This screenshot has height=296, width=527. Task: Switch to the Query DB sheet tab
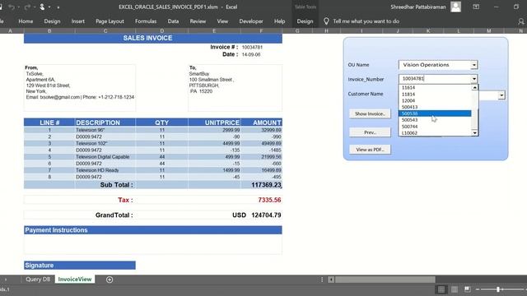tap(38, 280)
